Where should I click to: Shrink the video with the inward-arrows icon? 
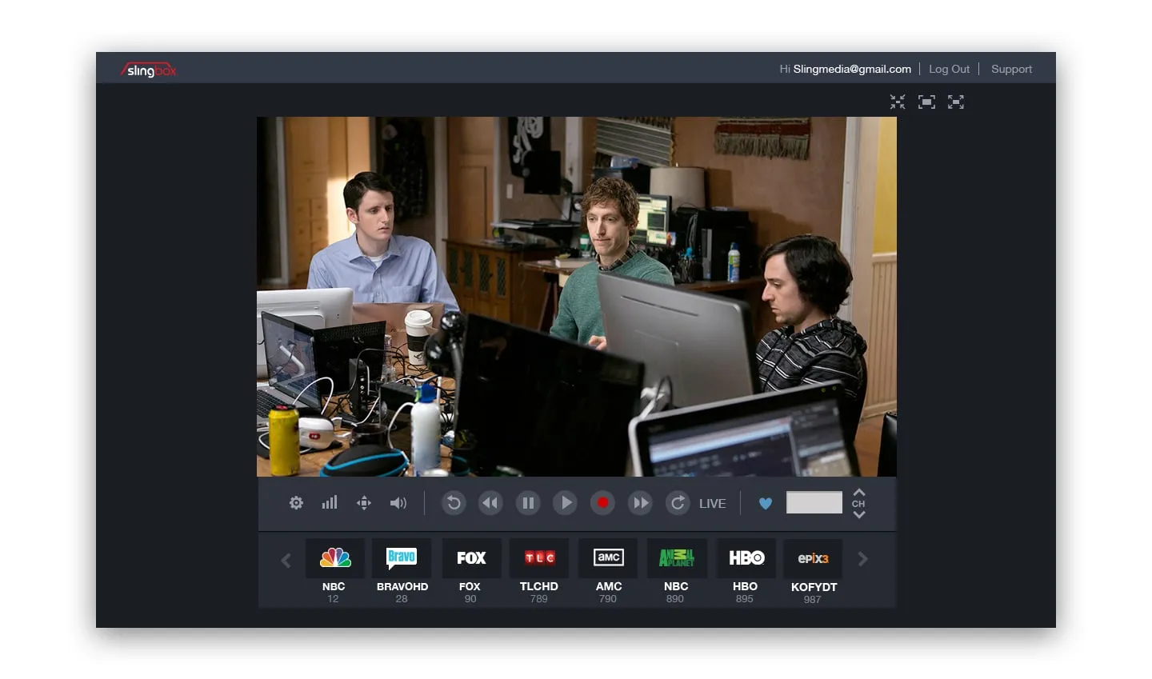point(898,102)
